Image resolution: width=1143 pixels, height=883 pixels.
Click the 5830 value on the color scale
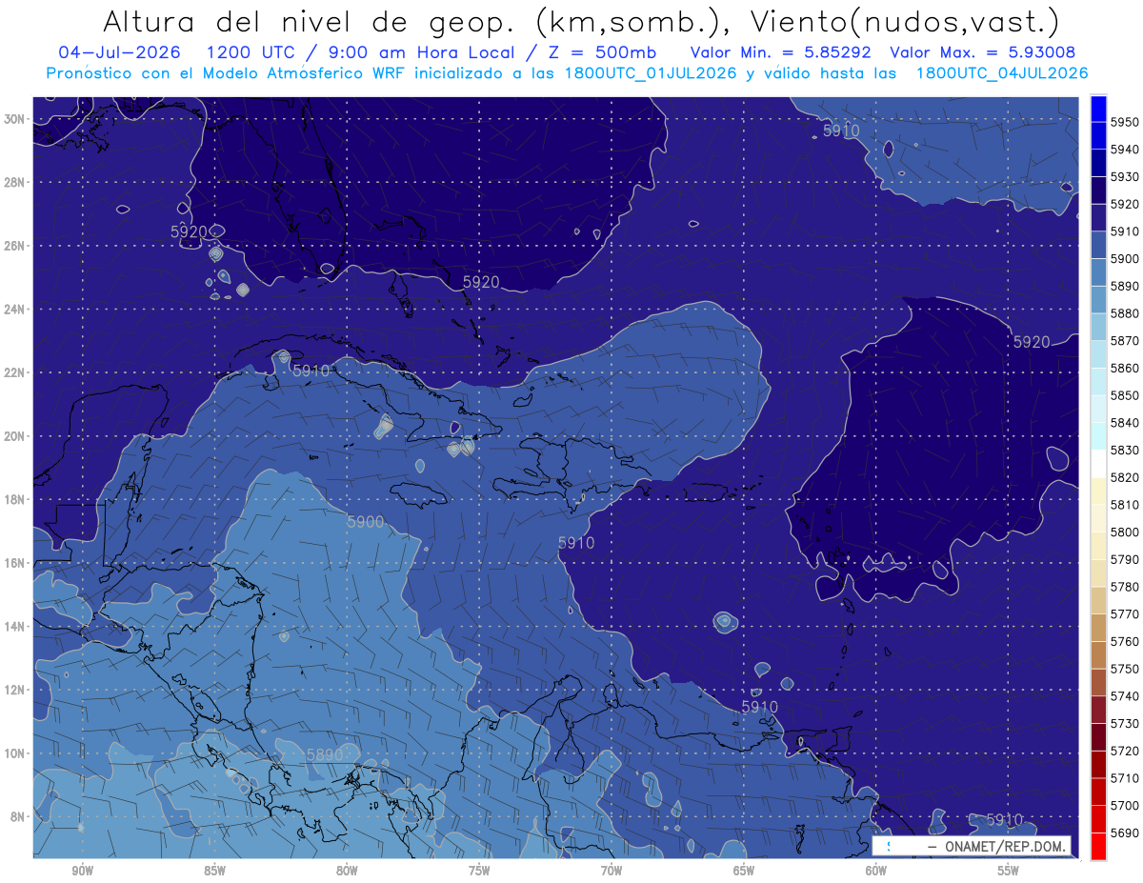pos(1125,450)
